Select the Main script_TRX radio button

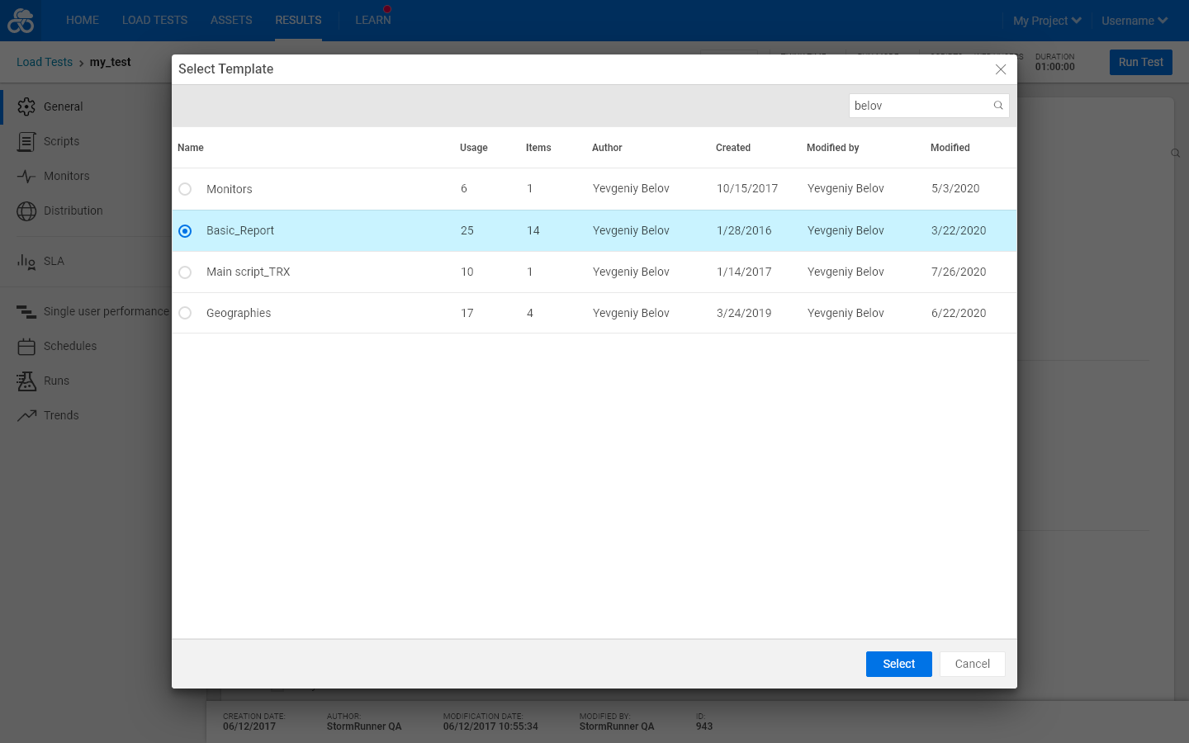click(185, 272)
